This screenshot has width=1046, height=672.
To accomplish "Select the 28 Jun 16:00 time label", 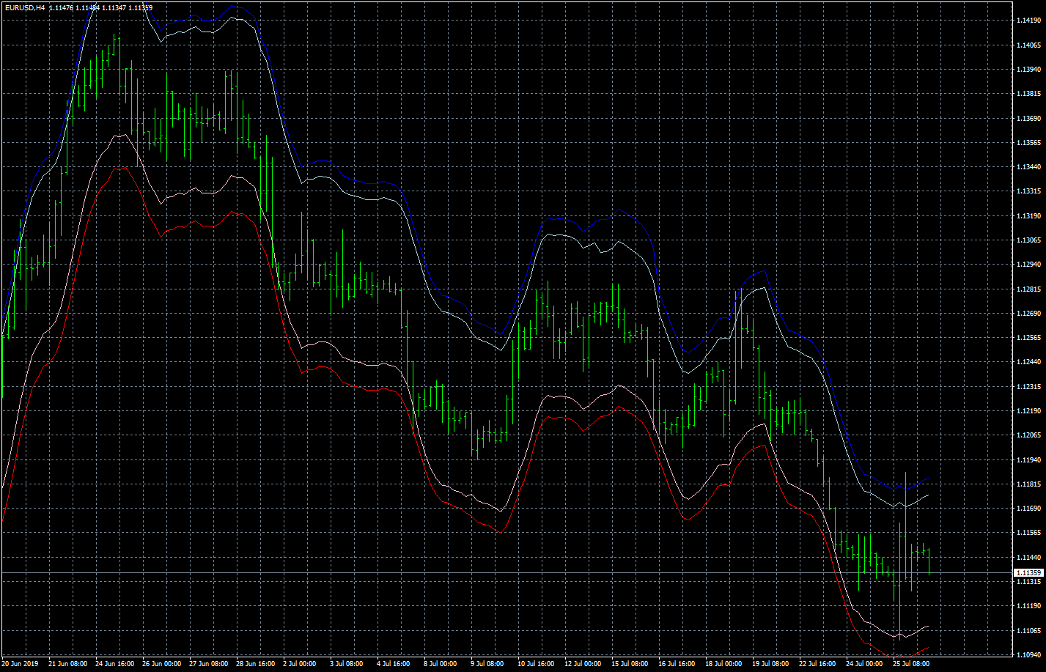I will pyautogui.click(x=255, y=664).
